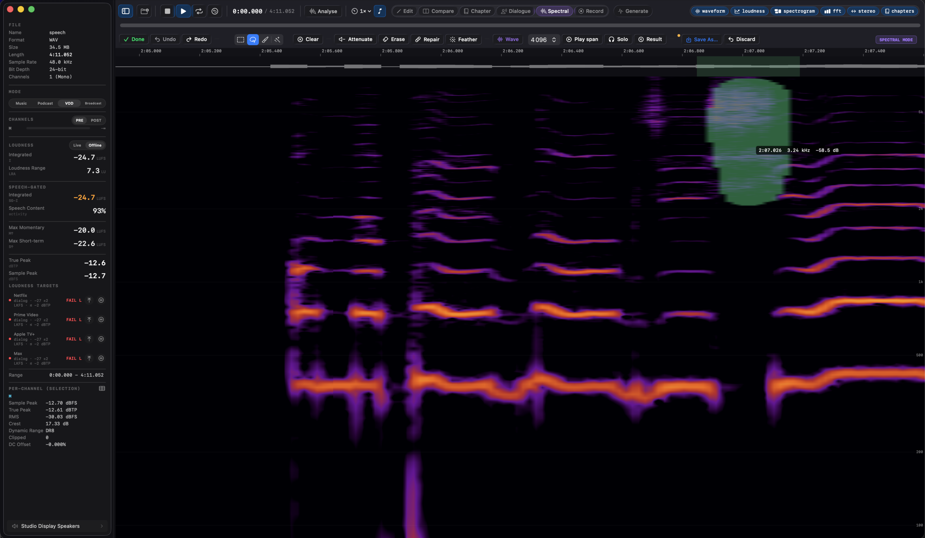Viewport: 925px width, 538px height.
Task: Click the Undo button
Action: click(165, 39)
